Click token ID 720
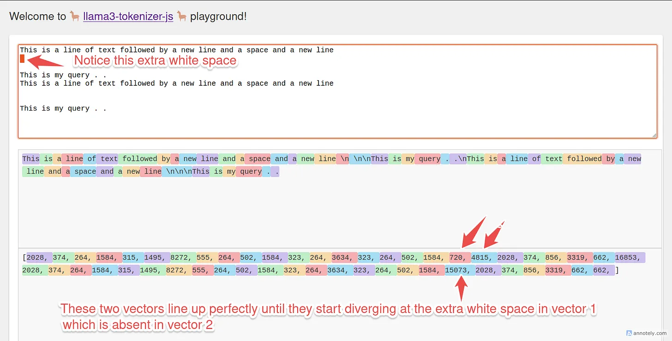Viewport: 672px width, 341px height. click(460, 258)
